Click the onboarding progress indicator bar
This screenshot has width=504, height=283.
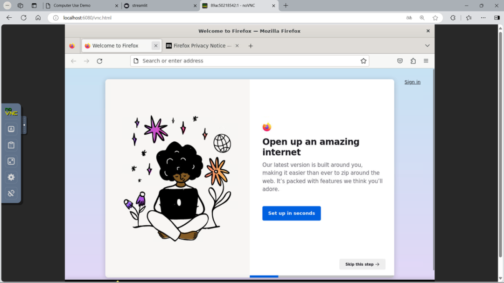pyautogui.click(x=322, y=276)
